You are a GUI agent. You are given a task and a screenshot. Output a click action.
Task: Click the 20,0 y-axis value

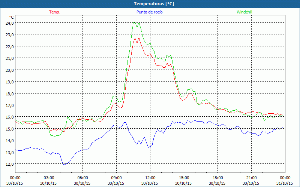pos(10,70)
